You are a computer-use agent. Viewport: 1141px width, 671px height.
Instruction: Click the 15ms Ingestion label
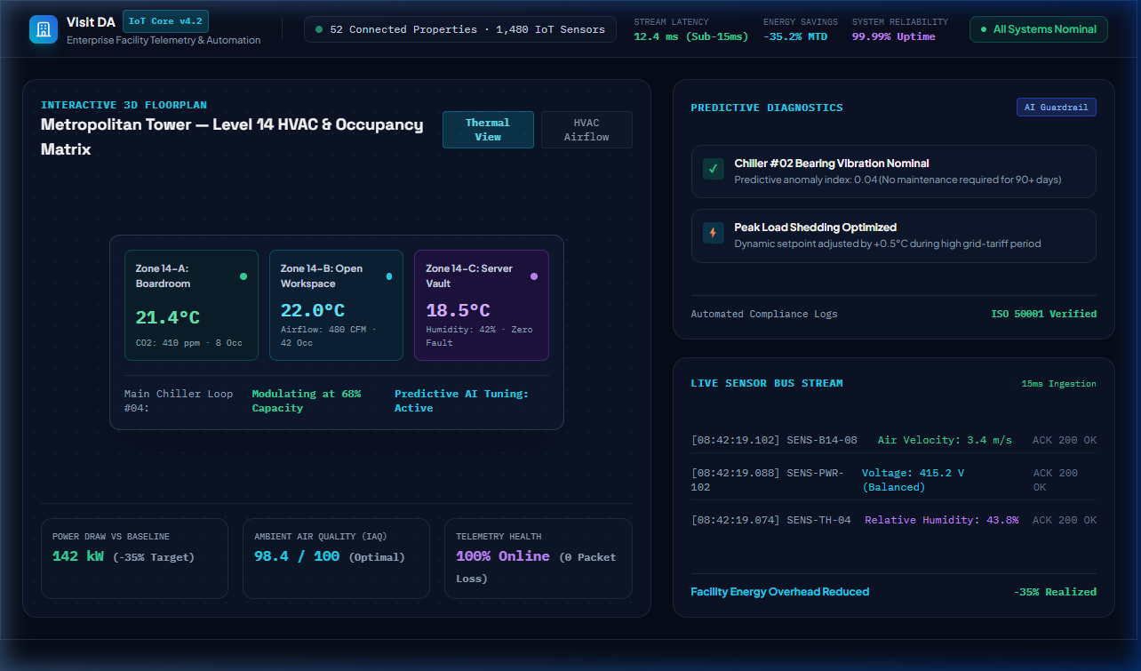pos(1059,384)
